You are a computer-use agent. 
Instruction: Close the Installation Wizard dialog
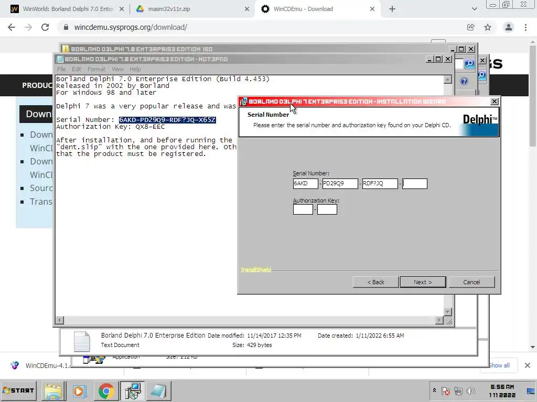coord(494,102)
